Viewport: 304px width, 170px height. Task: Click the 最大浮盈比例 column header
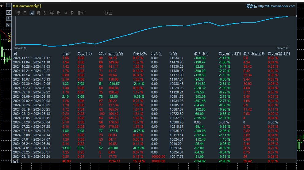(279, 54)
